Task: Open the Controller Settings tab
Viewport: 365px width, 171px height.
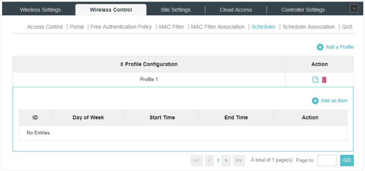Action: click(303, 10)
